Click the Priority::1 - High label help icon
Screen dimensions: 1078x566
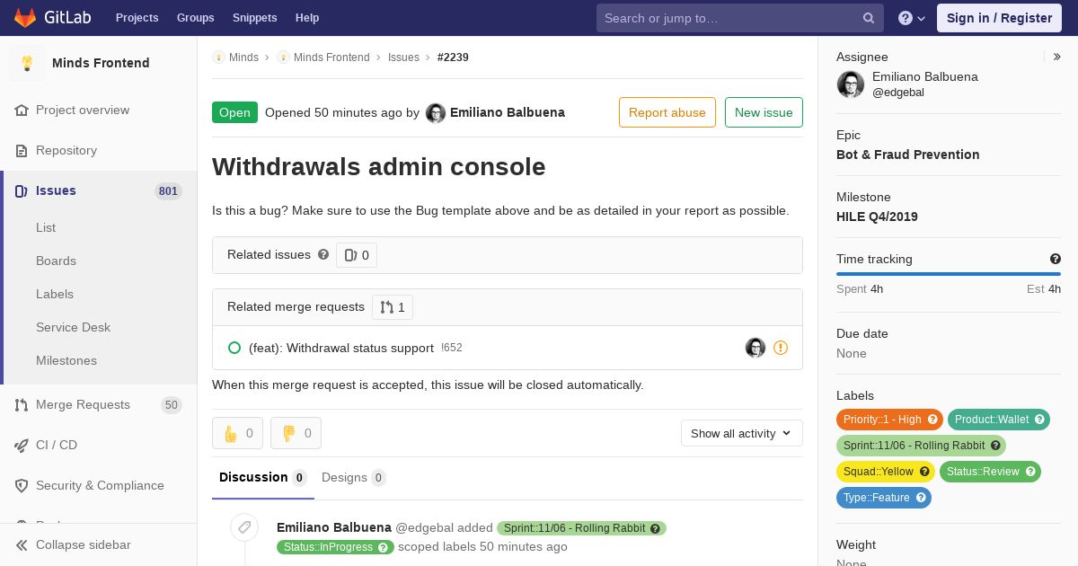point(932,420)
